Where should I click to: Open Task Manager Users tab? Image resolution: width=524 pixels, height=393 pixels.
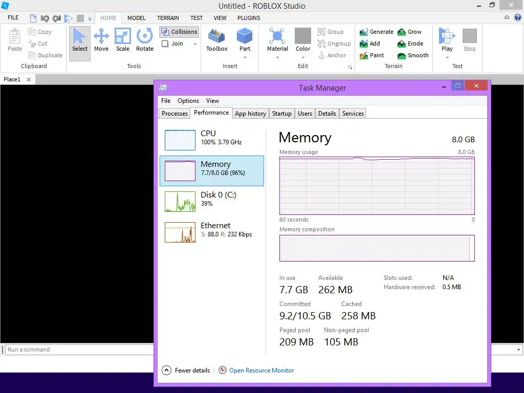(x=305, y=113)
